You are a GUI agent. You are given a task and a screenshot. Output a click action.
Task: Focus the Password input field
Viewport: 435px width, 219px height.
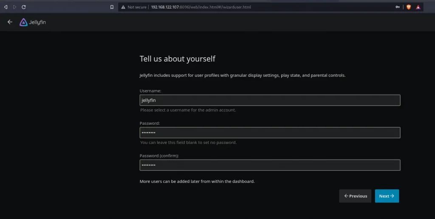tap(270, 132)
